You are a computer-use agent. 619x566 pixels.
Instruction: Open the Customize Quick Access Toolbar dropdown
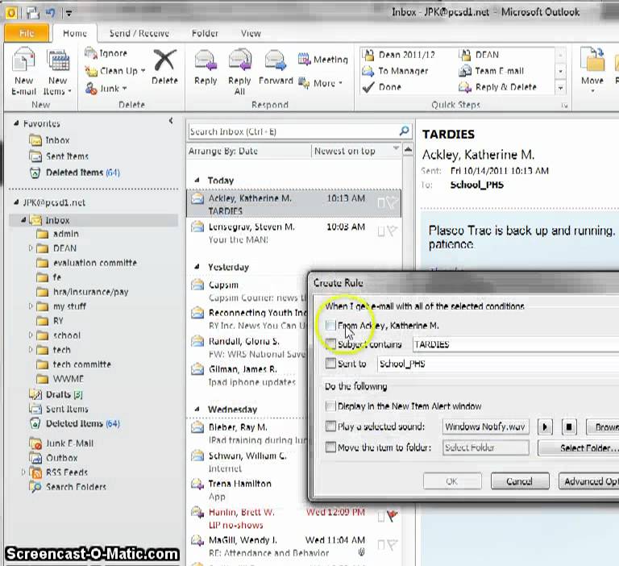click(69, 14)
